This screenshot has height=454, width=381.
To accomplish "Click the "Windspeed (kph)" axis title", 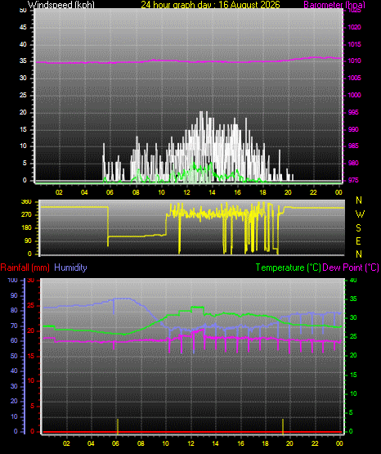I will [x=61, y=5].
